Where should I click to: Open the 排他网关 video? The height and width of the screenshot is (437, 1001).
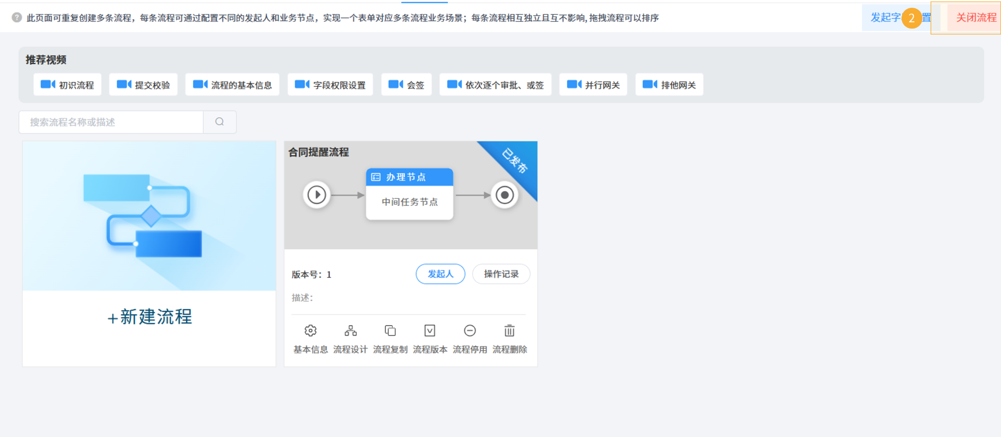[669, 85]
